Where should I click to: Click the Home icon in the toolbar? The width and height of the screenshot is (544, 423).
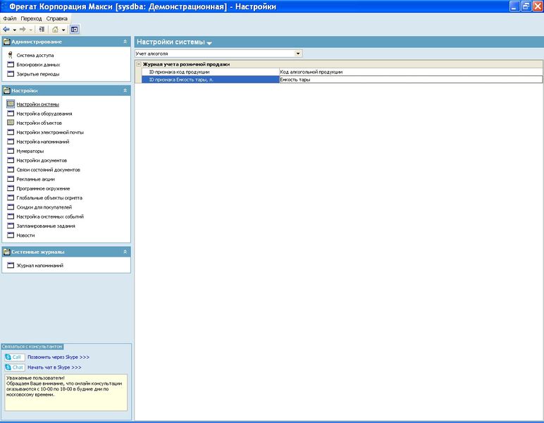[55, 30]
